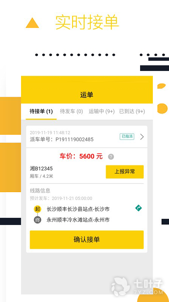169x302 pixels.
Task: Select the 运单 yellow header title
Action: (87, 95)
